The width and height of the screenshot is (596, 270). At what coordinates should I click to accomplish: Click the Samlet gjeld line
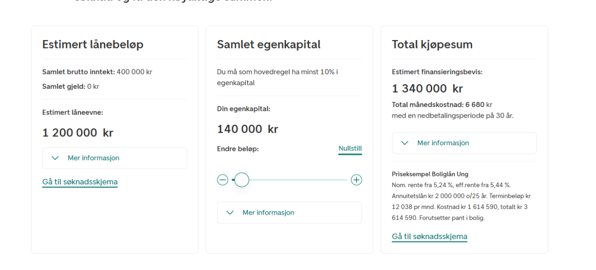pyautogui.click(x=70, y=86)
